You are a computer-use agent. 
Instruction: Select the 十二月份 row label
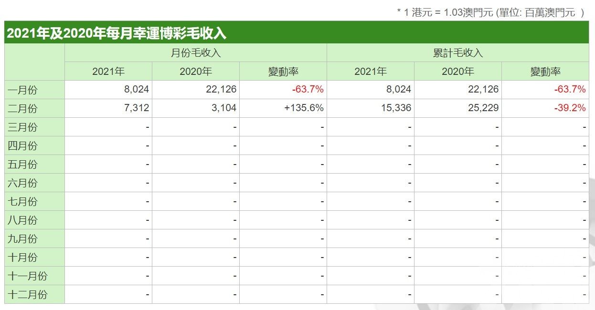coord(28,294)
